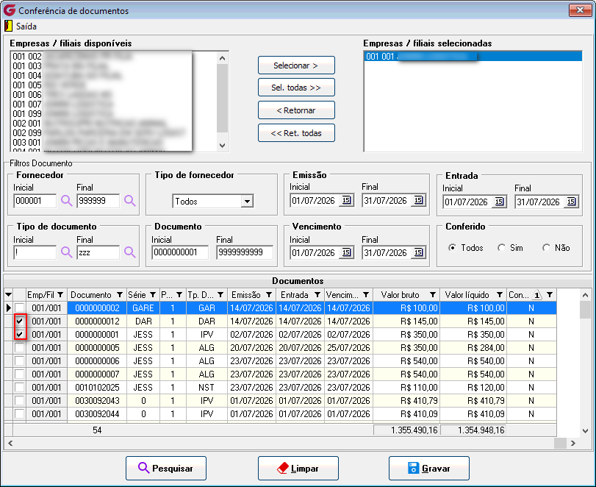Select company 001 001 in selected list
Screen dimensions: 596x487
coord(473,57)
